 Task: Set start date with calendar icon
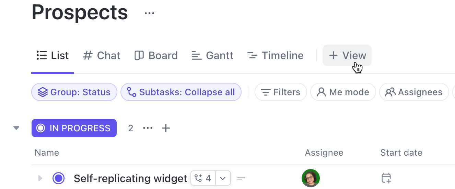pyautogui.click(x=386, y=178)
